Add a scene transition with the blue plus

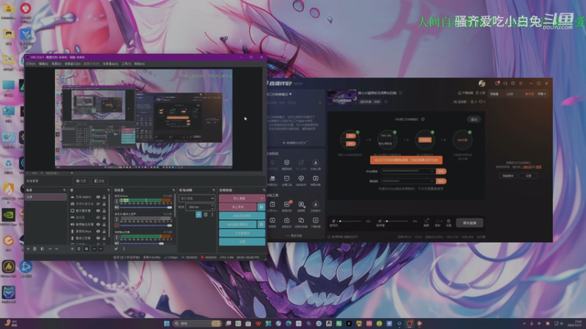pyautogui.click(x=199, y=214)
